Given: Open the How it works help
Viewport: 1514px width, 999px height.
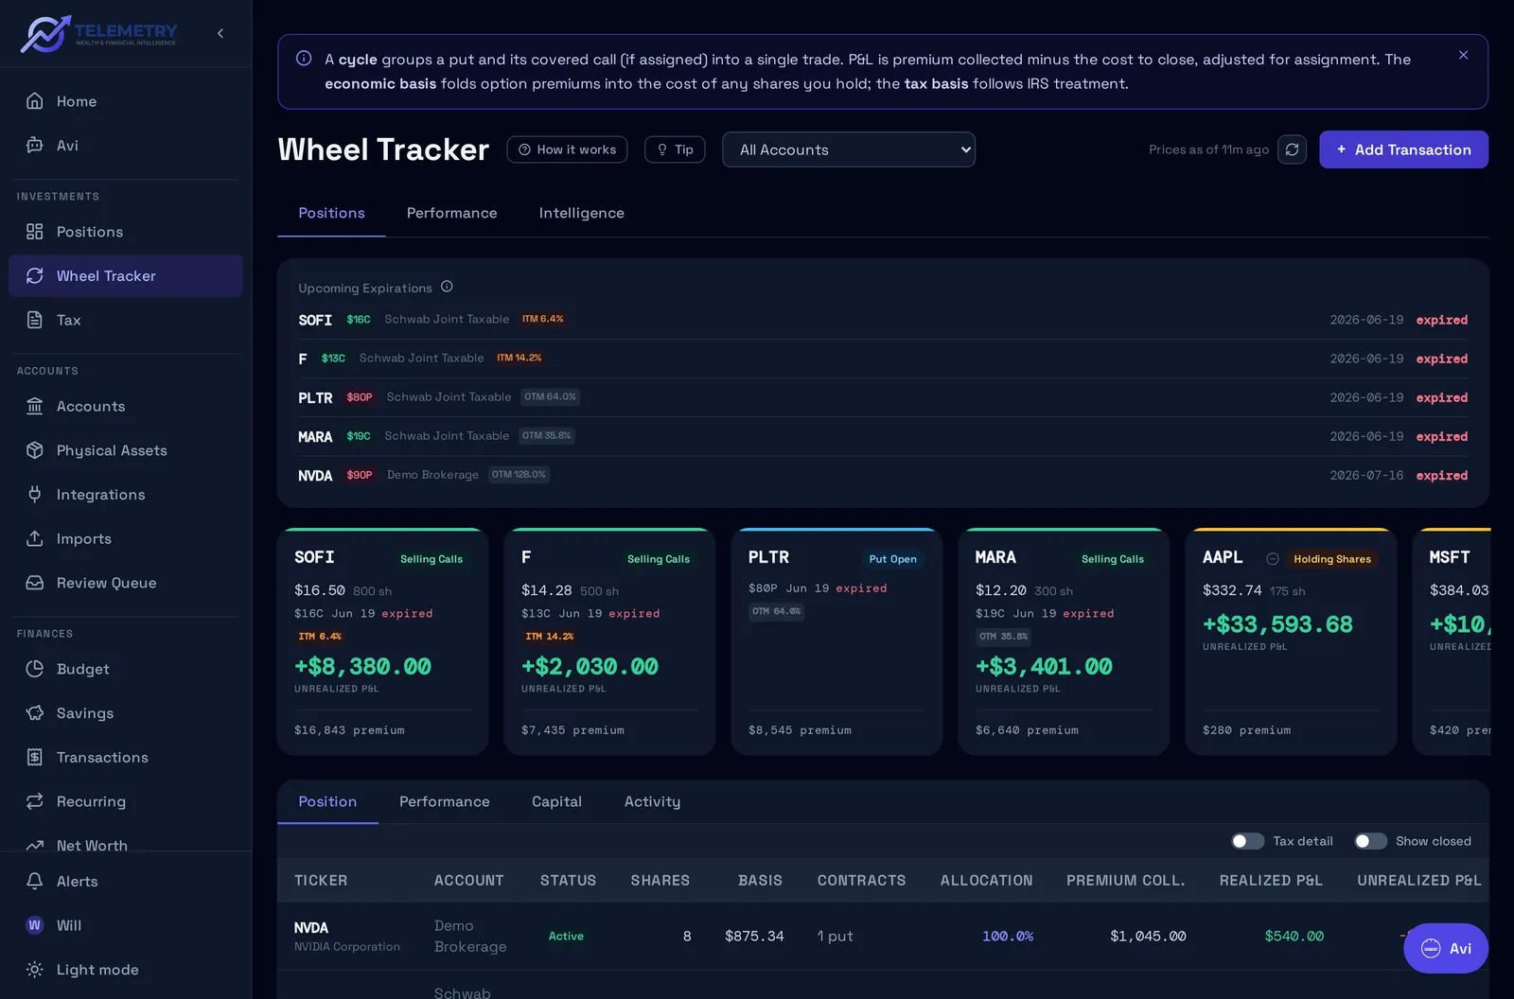Looking at the screenshot, I should pos(567,149).
